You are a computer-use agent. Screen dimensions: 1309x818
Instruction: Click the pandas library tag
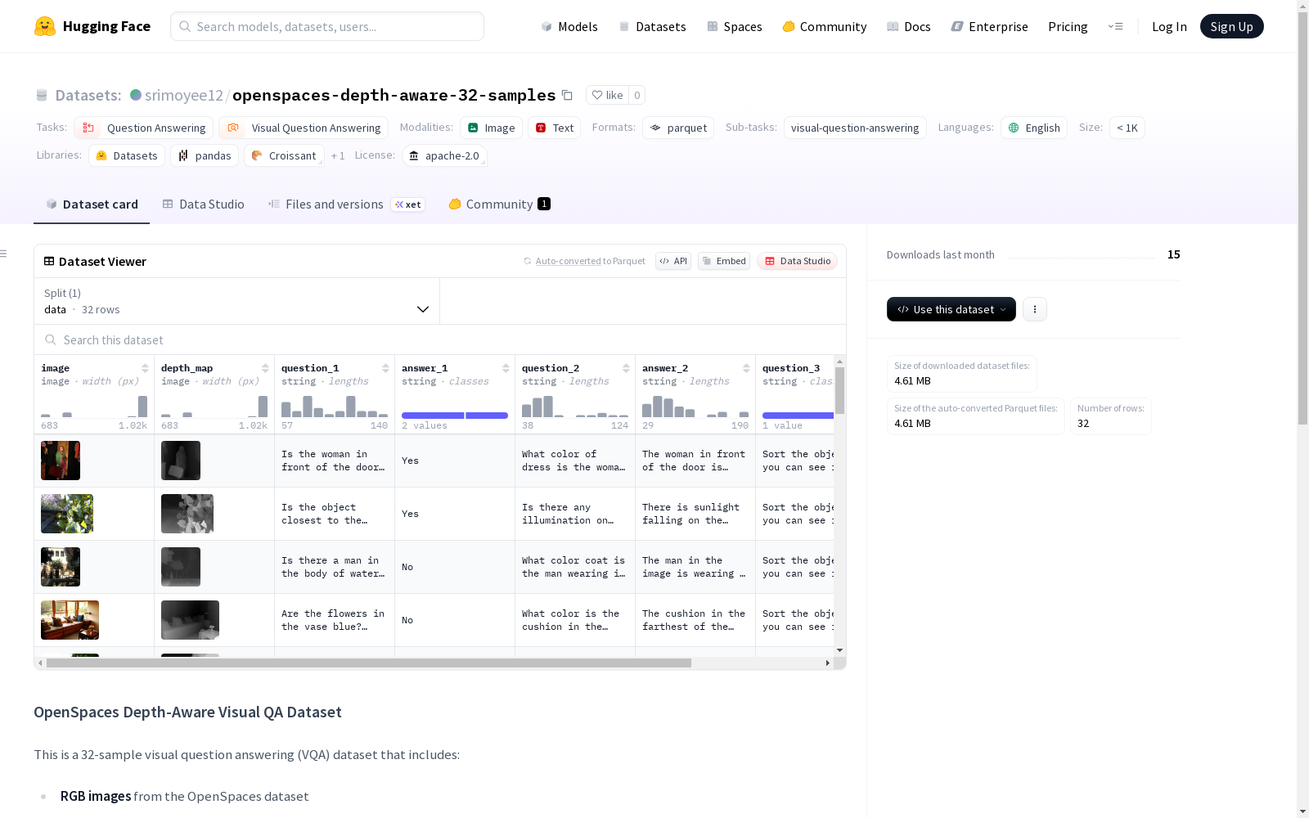[205, 155]
